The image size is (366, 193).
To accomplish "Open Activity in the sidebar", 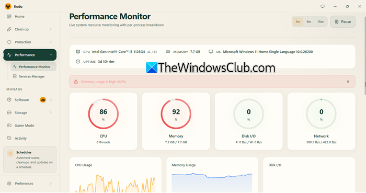I will [x=30, y=138].
